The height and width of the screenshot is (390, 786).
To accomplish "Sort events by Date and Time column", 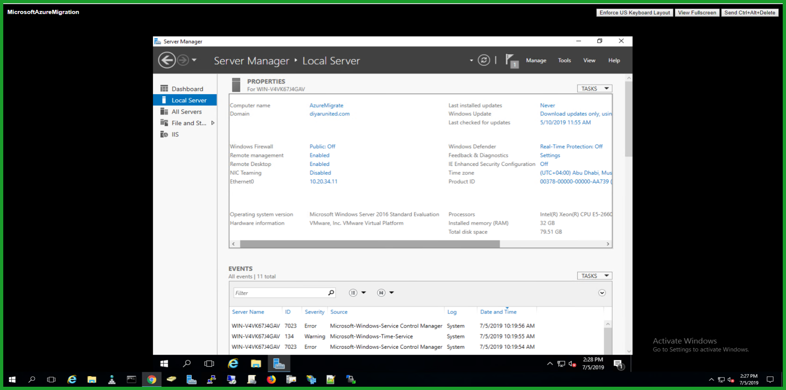I will tap(498, 312).
